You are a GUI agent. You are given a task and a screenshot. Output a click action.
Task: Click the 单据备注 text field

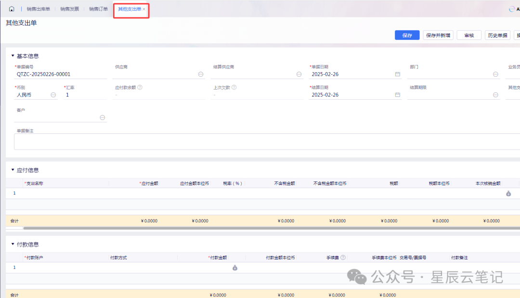(x=265, y=142)
